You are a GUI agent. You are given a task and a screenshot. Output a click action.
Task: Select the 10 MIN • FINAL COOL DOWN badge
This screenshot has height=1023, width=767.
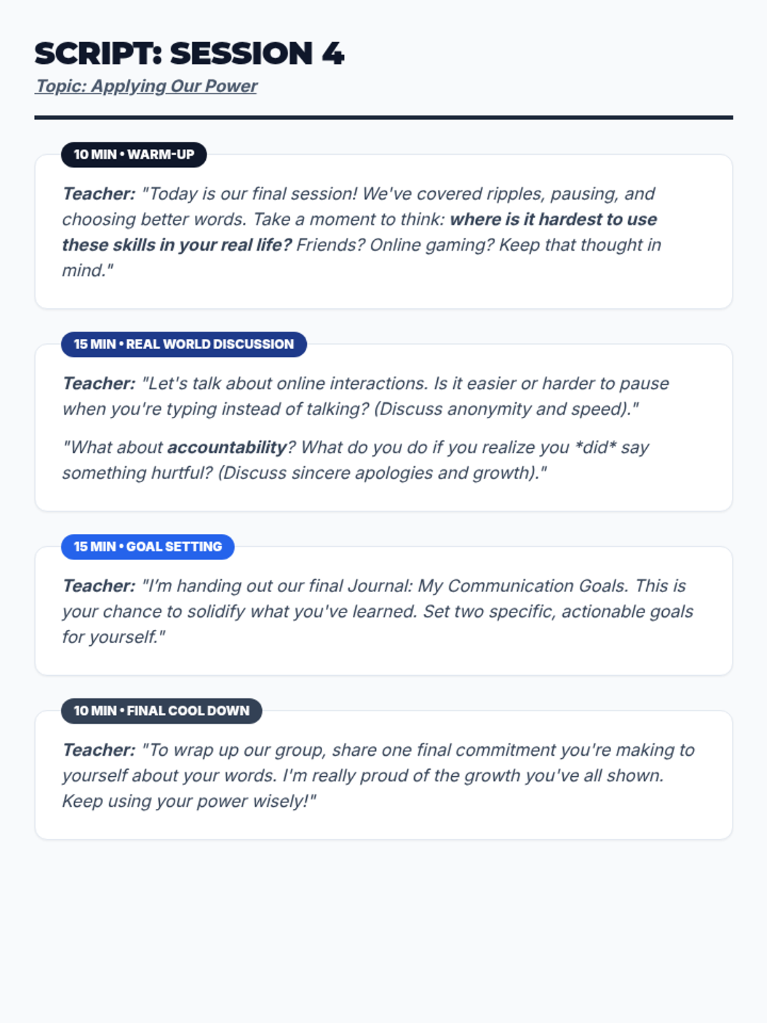coord(161,711)
